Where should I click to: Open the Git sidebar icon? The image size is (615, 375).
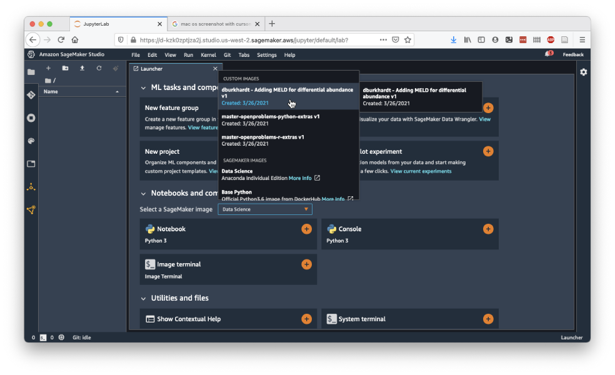click(x=31, y=95)
